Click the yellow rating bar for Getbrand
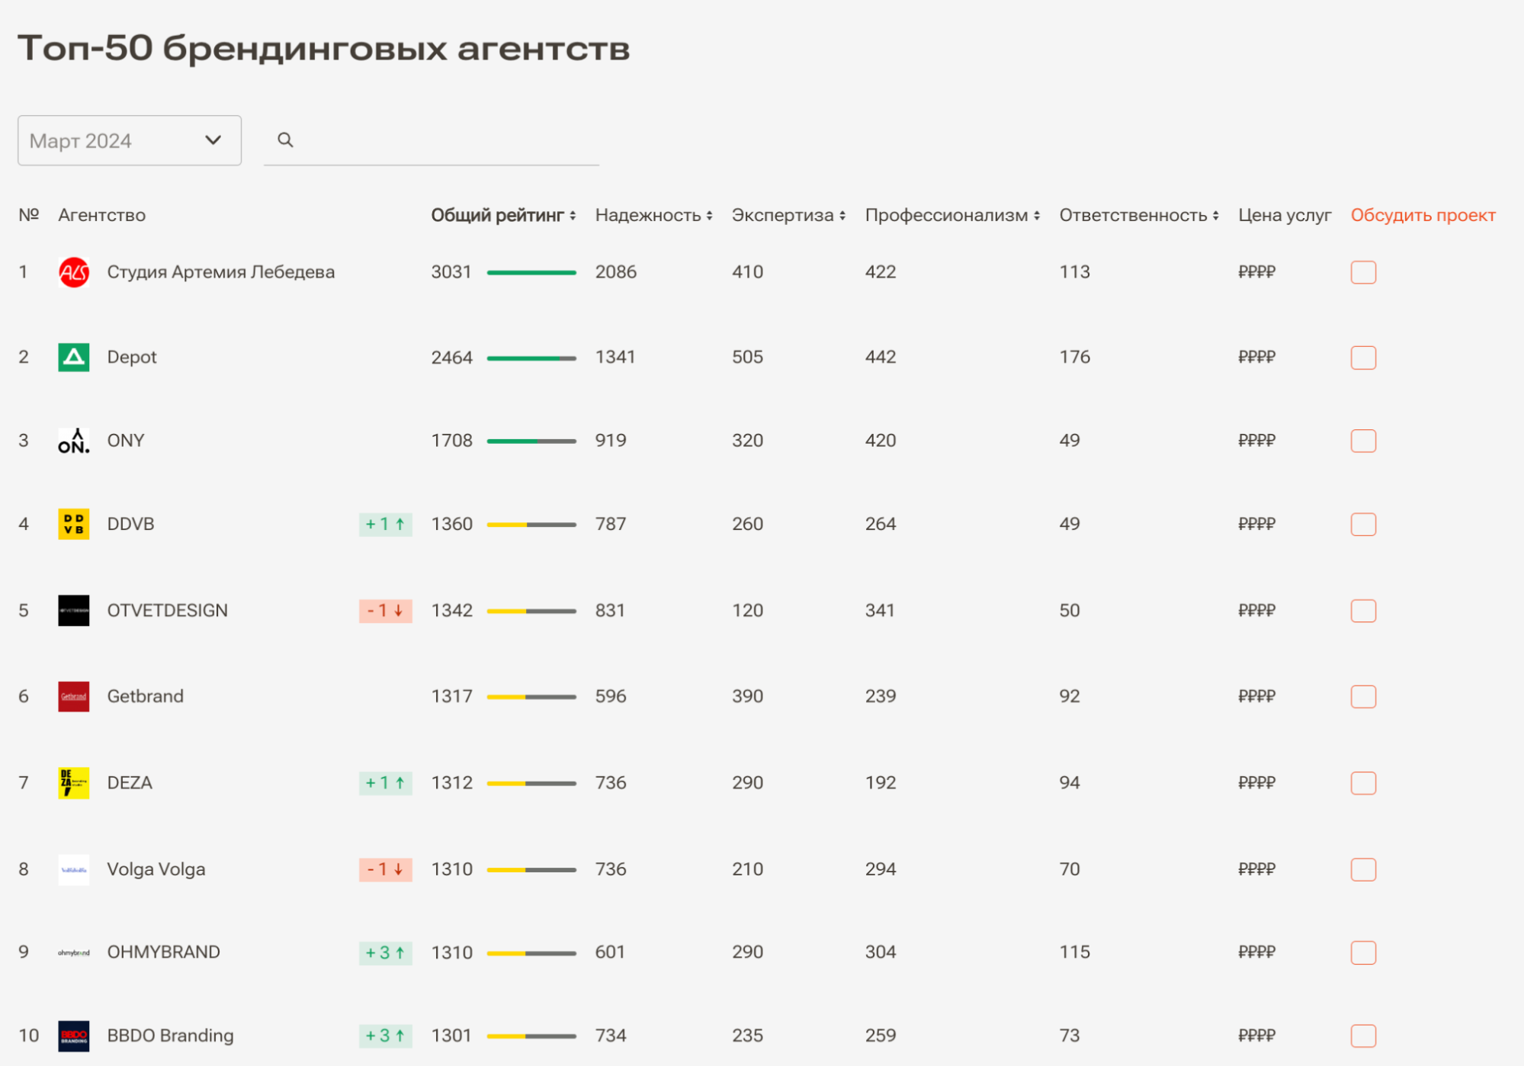This screenshot has width=1524, height=1066. coord(531,697)
